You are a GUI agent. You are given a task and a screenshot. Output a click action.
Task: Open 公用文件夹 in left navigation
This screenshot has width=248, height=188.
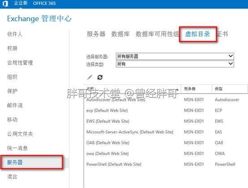point(20,134)
